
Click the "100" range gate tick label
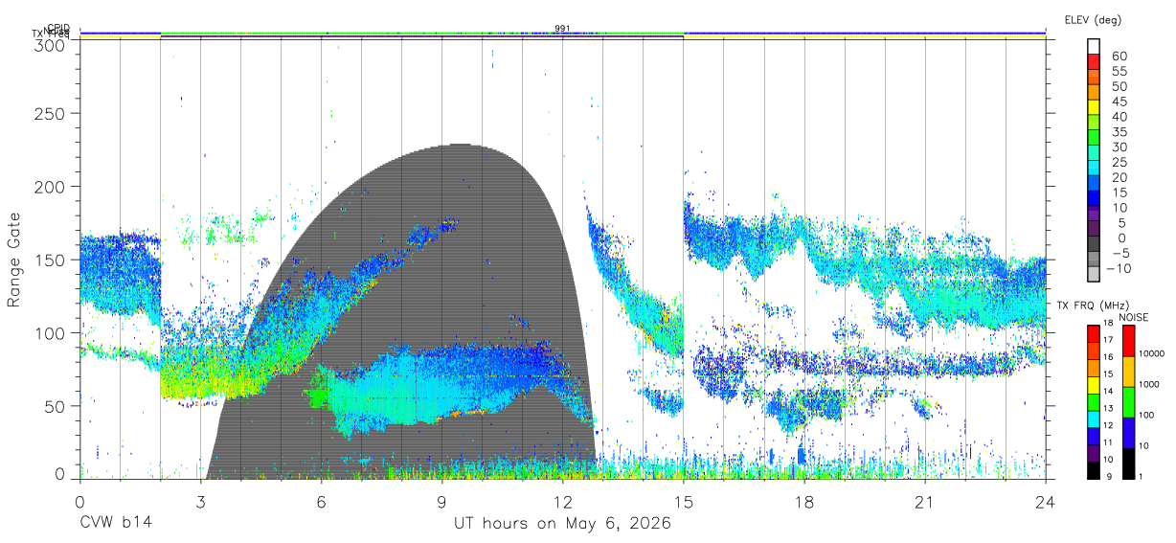coord(49,333)
